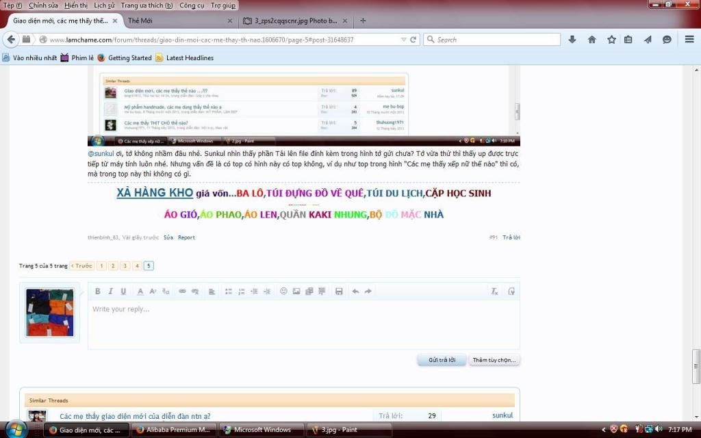The height and width of the screenshot is (438, 701).
Task: Switch to the "Thẻ Mới" browser tab
Action: [x=140, y=21]
